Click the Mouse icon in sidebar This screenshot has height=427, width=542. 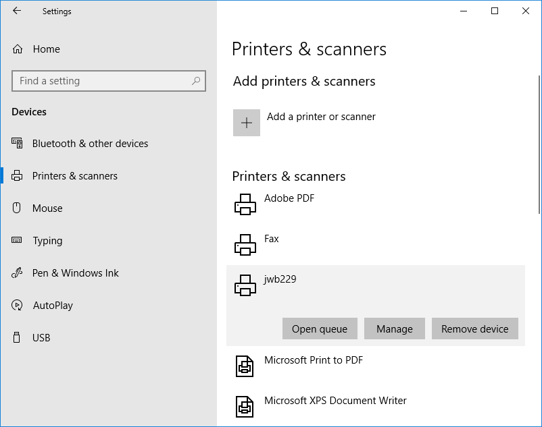coord(18,208)
